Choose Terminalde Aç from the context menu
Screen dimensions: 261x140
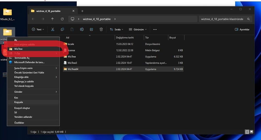[33, 58]
